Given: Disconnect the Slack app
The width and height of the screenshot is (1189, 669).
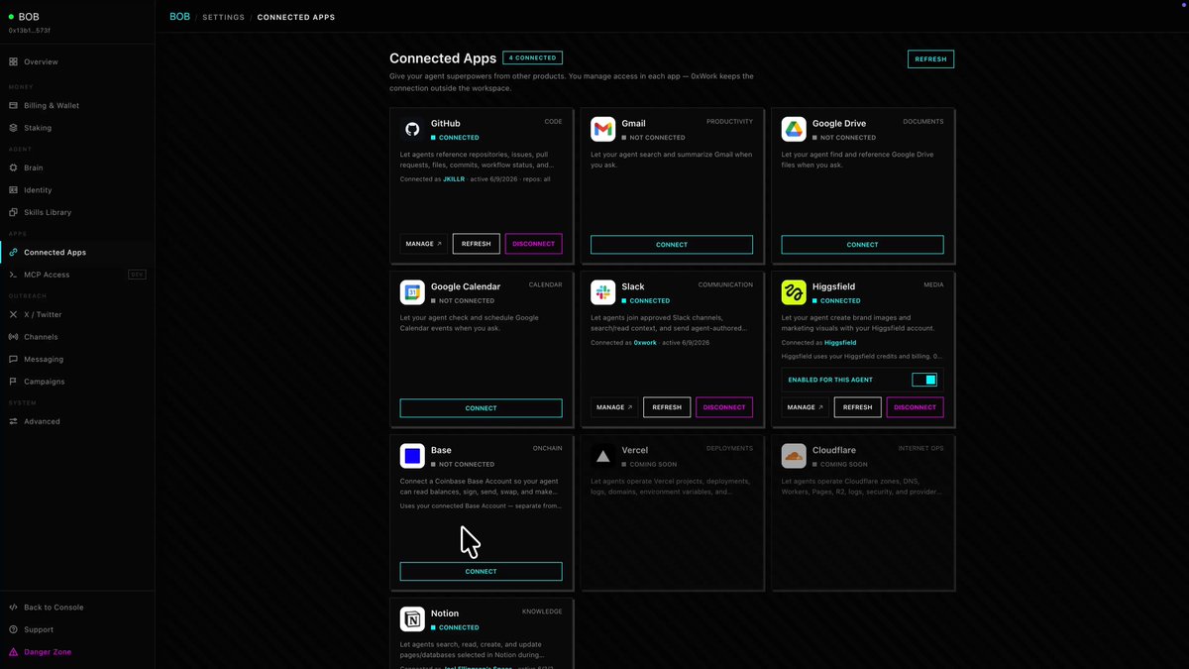Looking at the screenshot, I should 724,407.
